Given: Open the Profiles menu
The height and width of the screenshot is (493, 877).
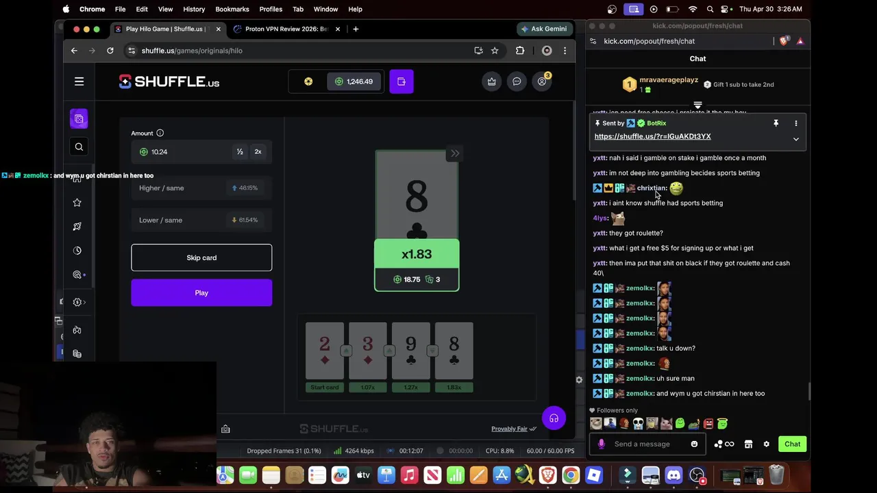Looking at the screenshot, I should pyautogui.click(x=271, y=9).
